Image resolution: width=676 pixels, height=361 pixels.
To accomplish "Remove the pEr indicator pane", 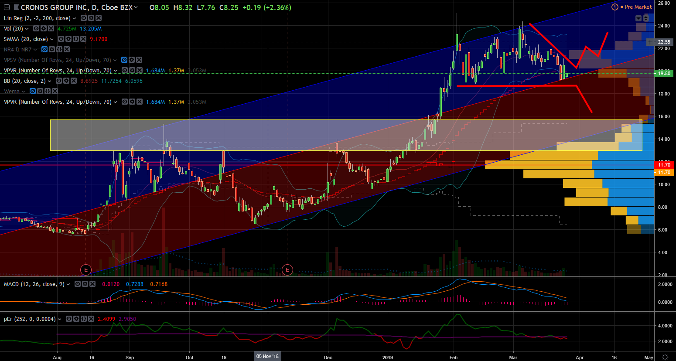I will pos(91,319).
